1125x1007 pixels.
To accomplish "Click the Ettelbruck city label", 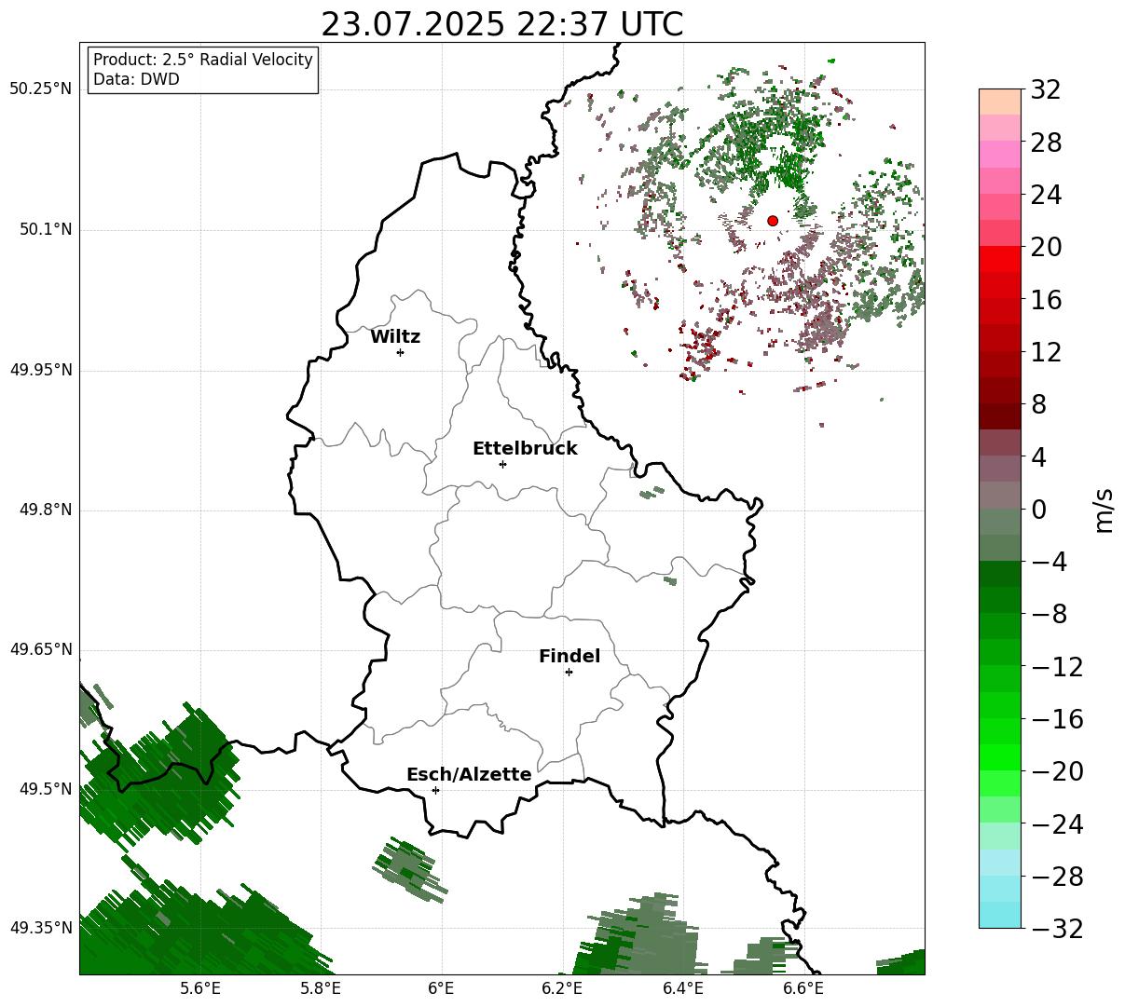I will pyautogui.click(x=525, y=449).
